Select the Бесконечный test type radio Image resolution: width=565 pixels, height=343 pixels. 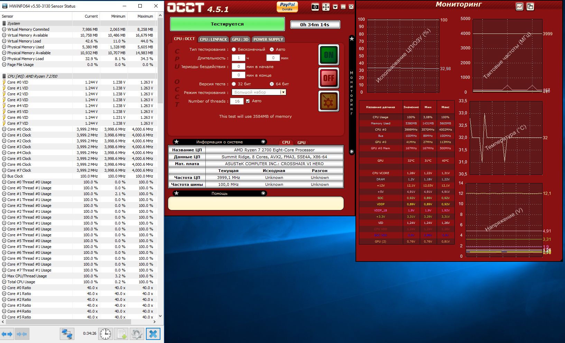click(x=234, y=49)
